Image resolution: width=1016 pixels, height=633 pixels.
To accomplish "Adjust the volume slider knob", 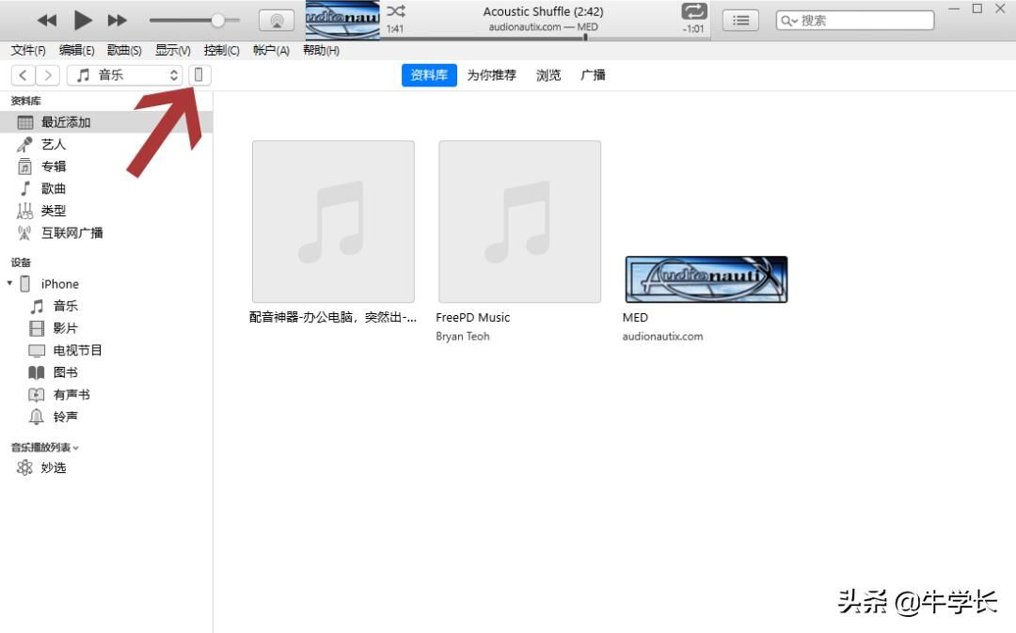I will (x=217, y=21).
